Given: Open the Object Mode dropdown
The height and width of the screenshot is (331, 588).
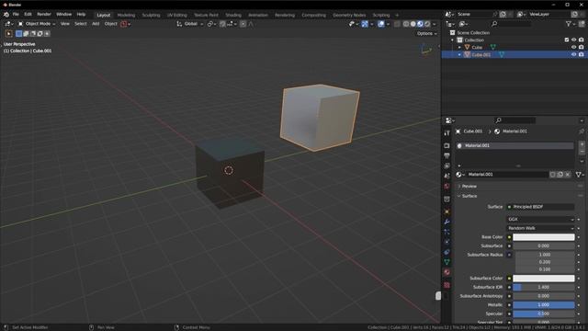Looking at the screenshot, I should [37, 24].
